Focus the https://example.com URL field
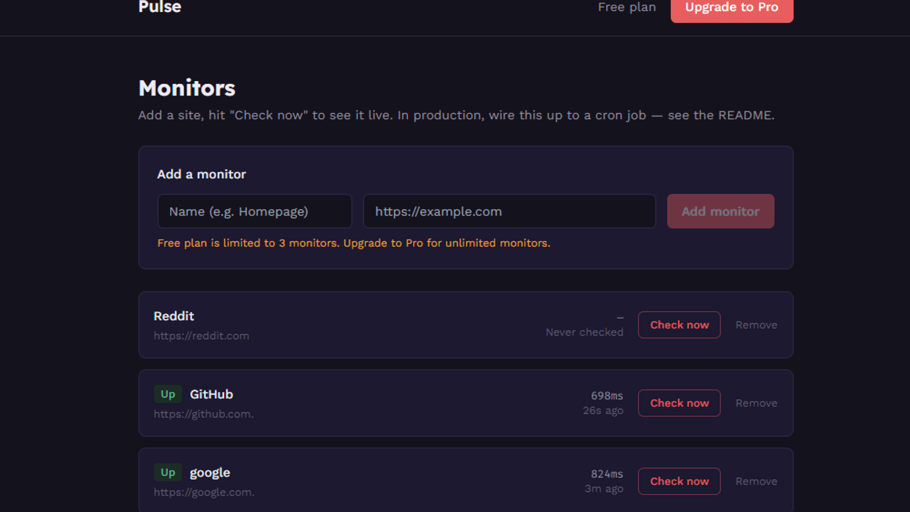The height and width of the screenshot is (512, 910). pos(509,211)
